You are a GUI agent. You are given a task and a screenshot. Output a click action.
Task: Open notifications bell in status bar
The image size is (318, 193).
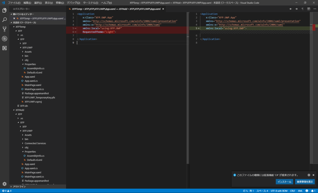tap(313, 191)
